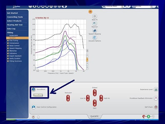Click the green connection status icon at bottom right
Image resolution: width=165 pixels, height=124 pixels.
148,116
